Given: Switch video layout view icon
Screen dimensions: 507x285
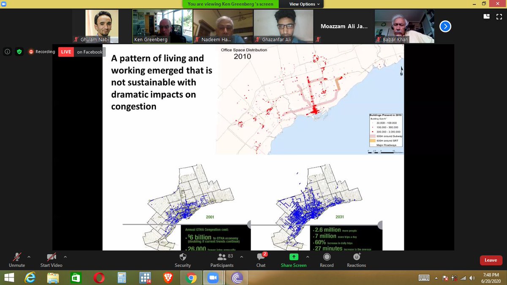Looking at the screenshot, I should [486, 16].
